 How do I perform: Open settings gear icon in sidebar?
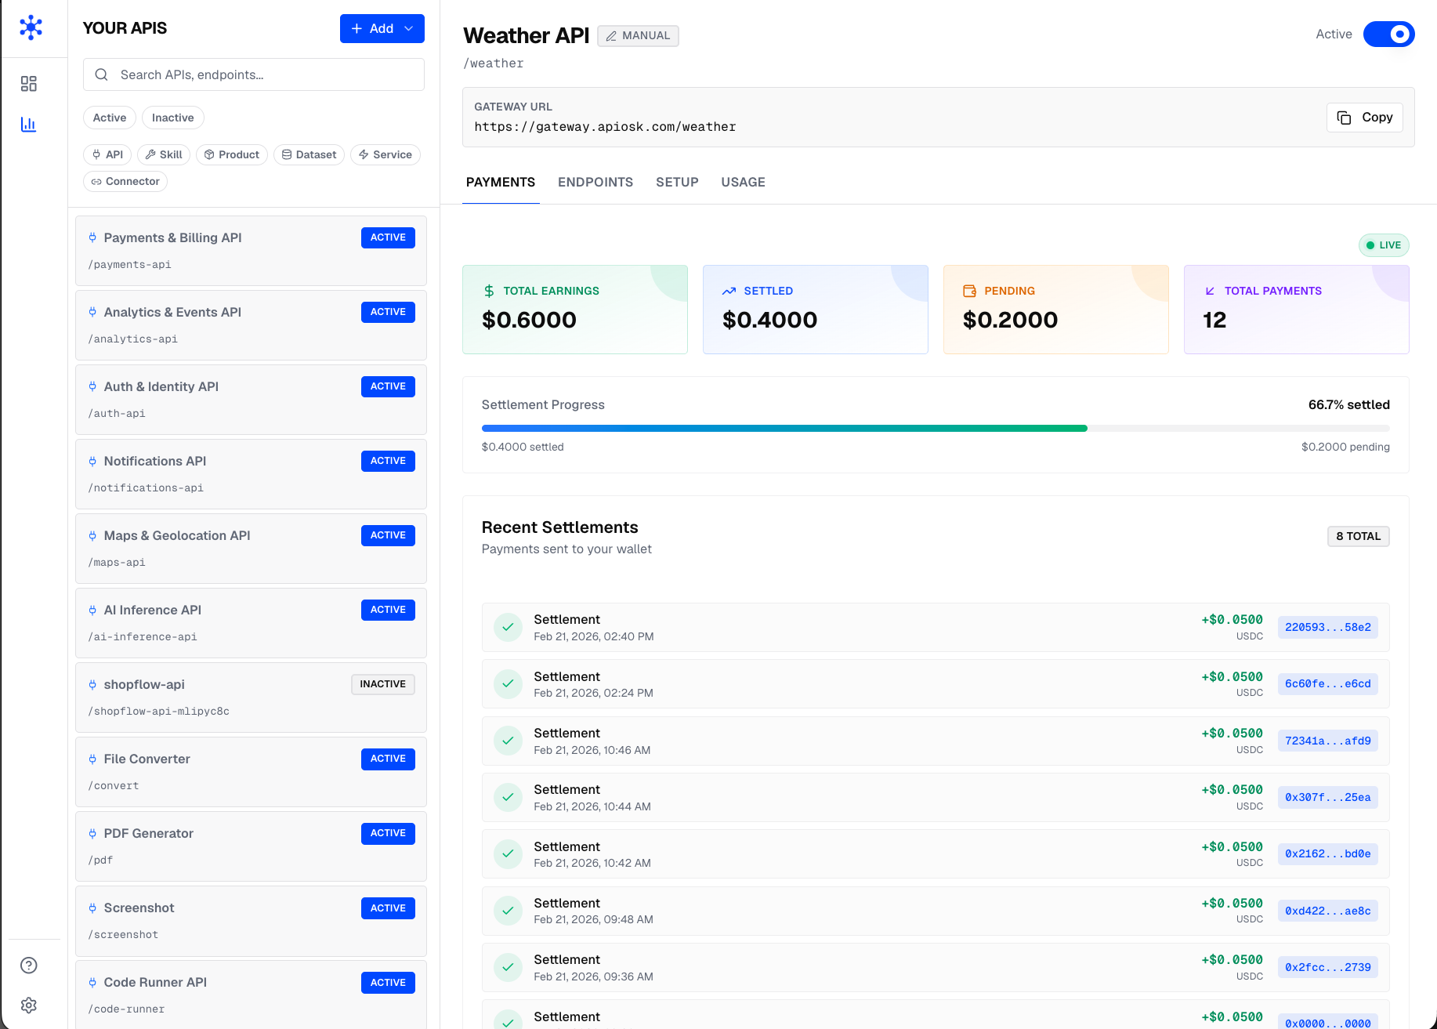click(x=29, y=1005)
